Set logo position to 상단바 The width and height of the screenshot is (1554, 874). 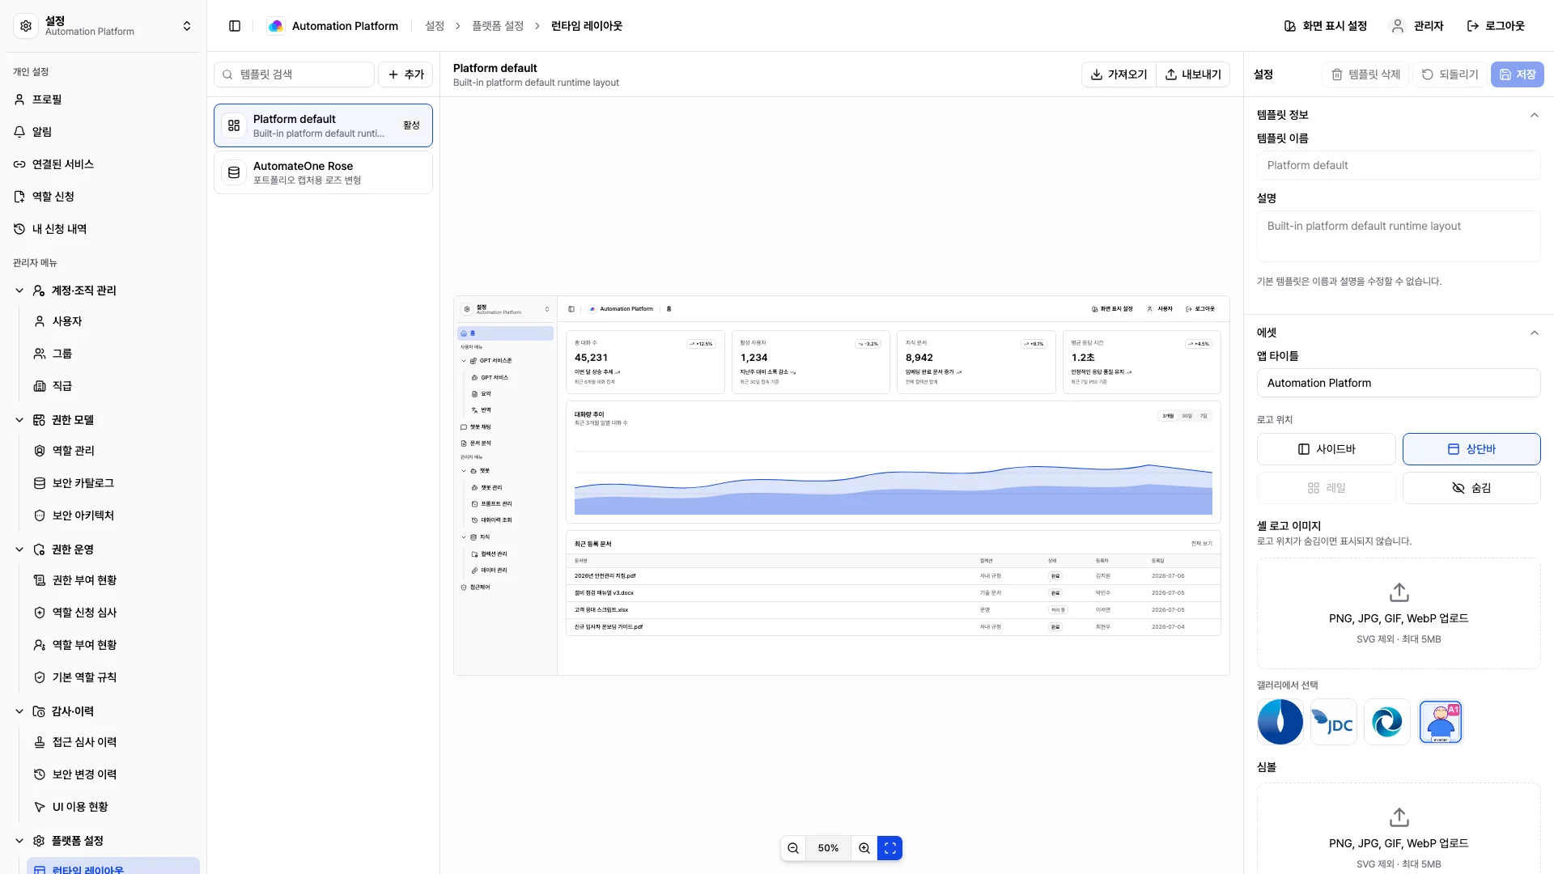(x=1471, y=449)
